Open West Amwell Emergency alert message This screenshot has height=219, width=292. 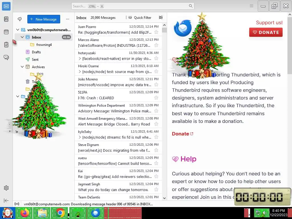tap(118, 121)
